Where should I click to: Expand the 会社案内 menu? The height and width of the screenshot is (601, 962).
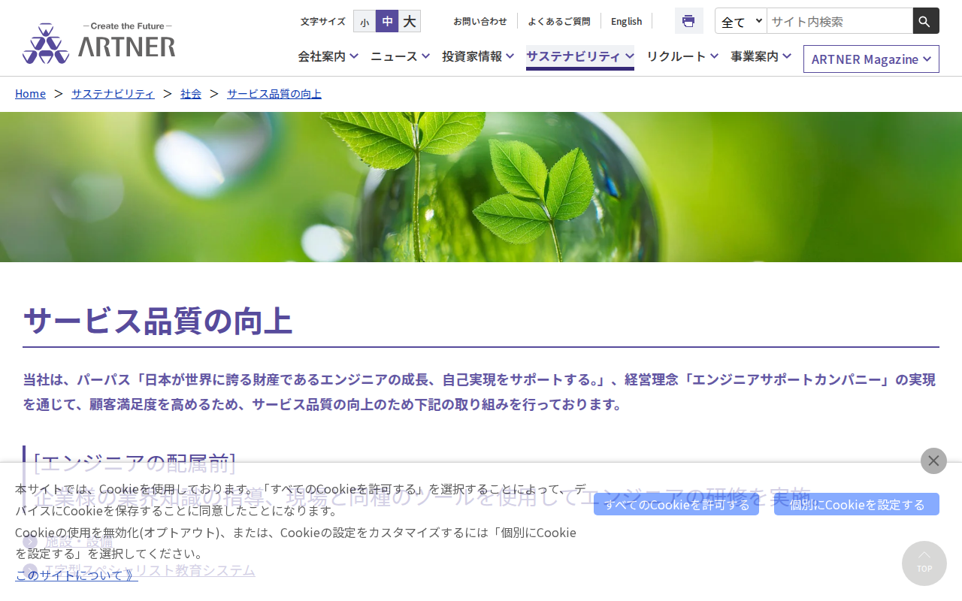pos(328,56)
